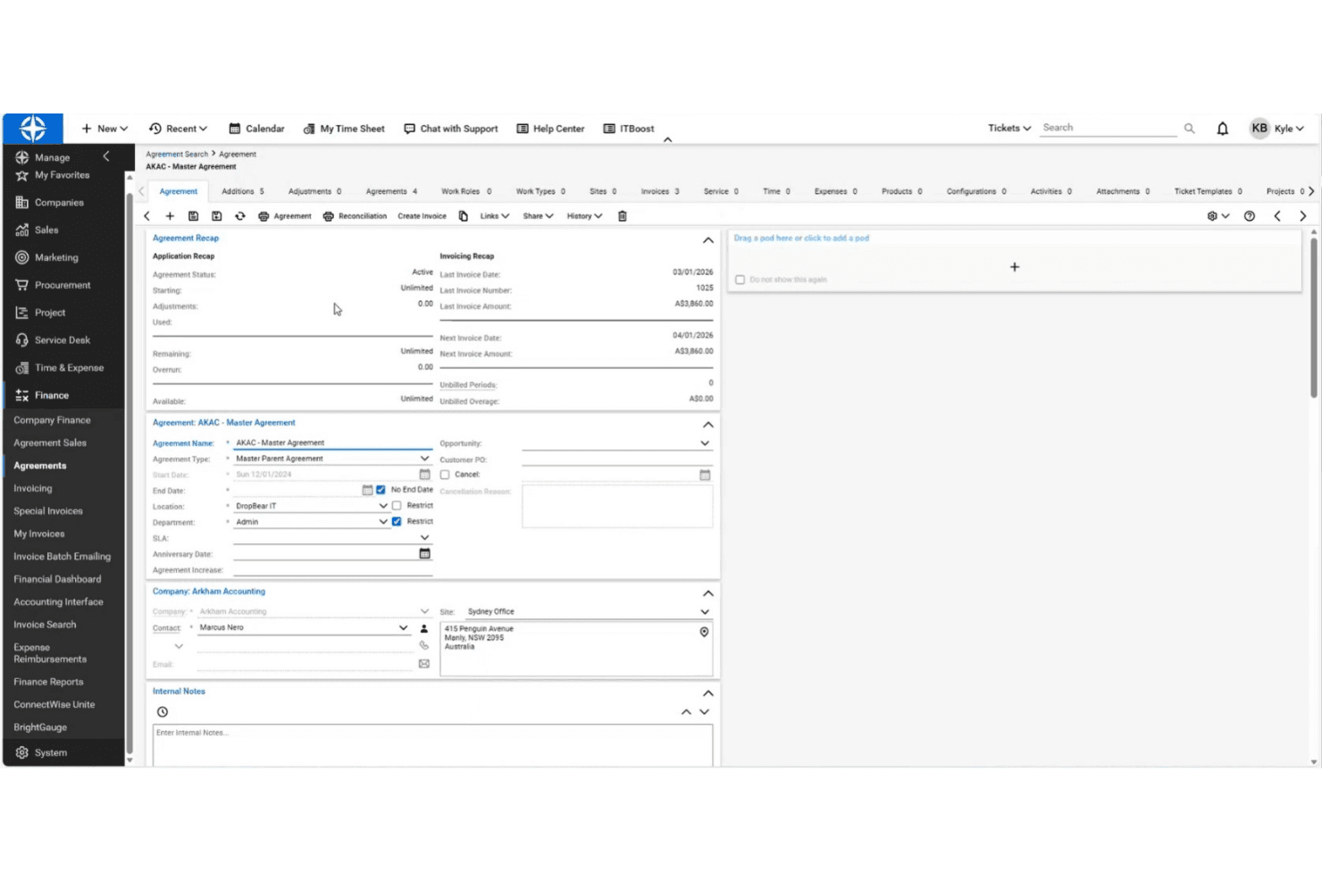The height and width of the screenshot is (882, 1322).
Task: Open My Time Sheet
Action: point(344,129)
